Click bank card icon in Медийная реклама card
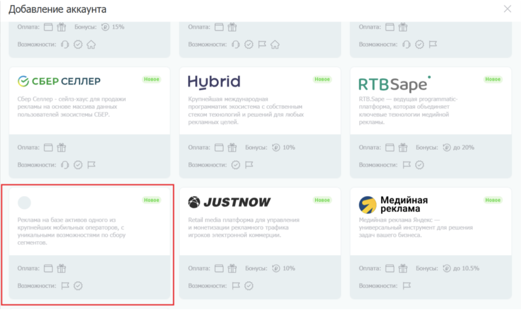521x312 pixels. [x=390, y=268]
